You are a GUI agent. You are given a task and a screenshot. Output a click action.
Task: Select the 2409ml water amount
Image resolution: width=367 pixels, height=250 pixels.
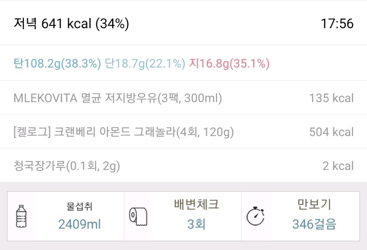80,224
